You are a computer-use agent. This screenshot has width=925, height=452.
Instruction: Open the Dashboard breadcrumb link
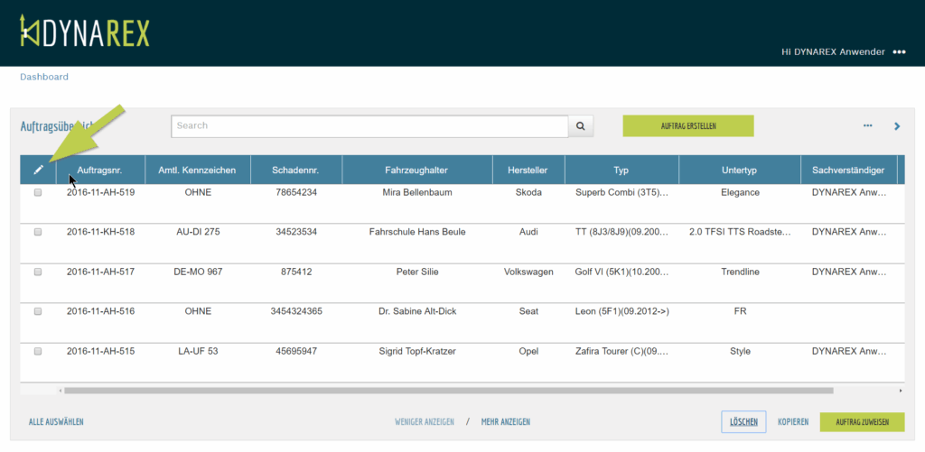point(44,77)
